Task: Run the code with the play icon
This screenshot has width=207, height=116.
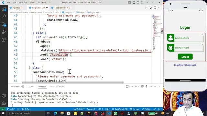Action: 146,8
